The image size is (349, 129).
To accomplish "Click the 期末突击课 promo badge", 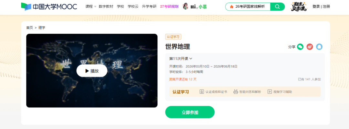I will click(299, 7).
